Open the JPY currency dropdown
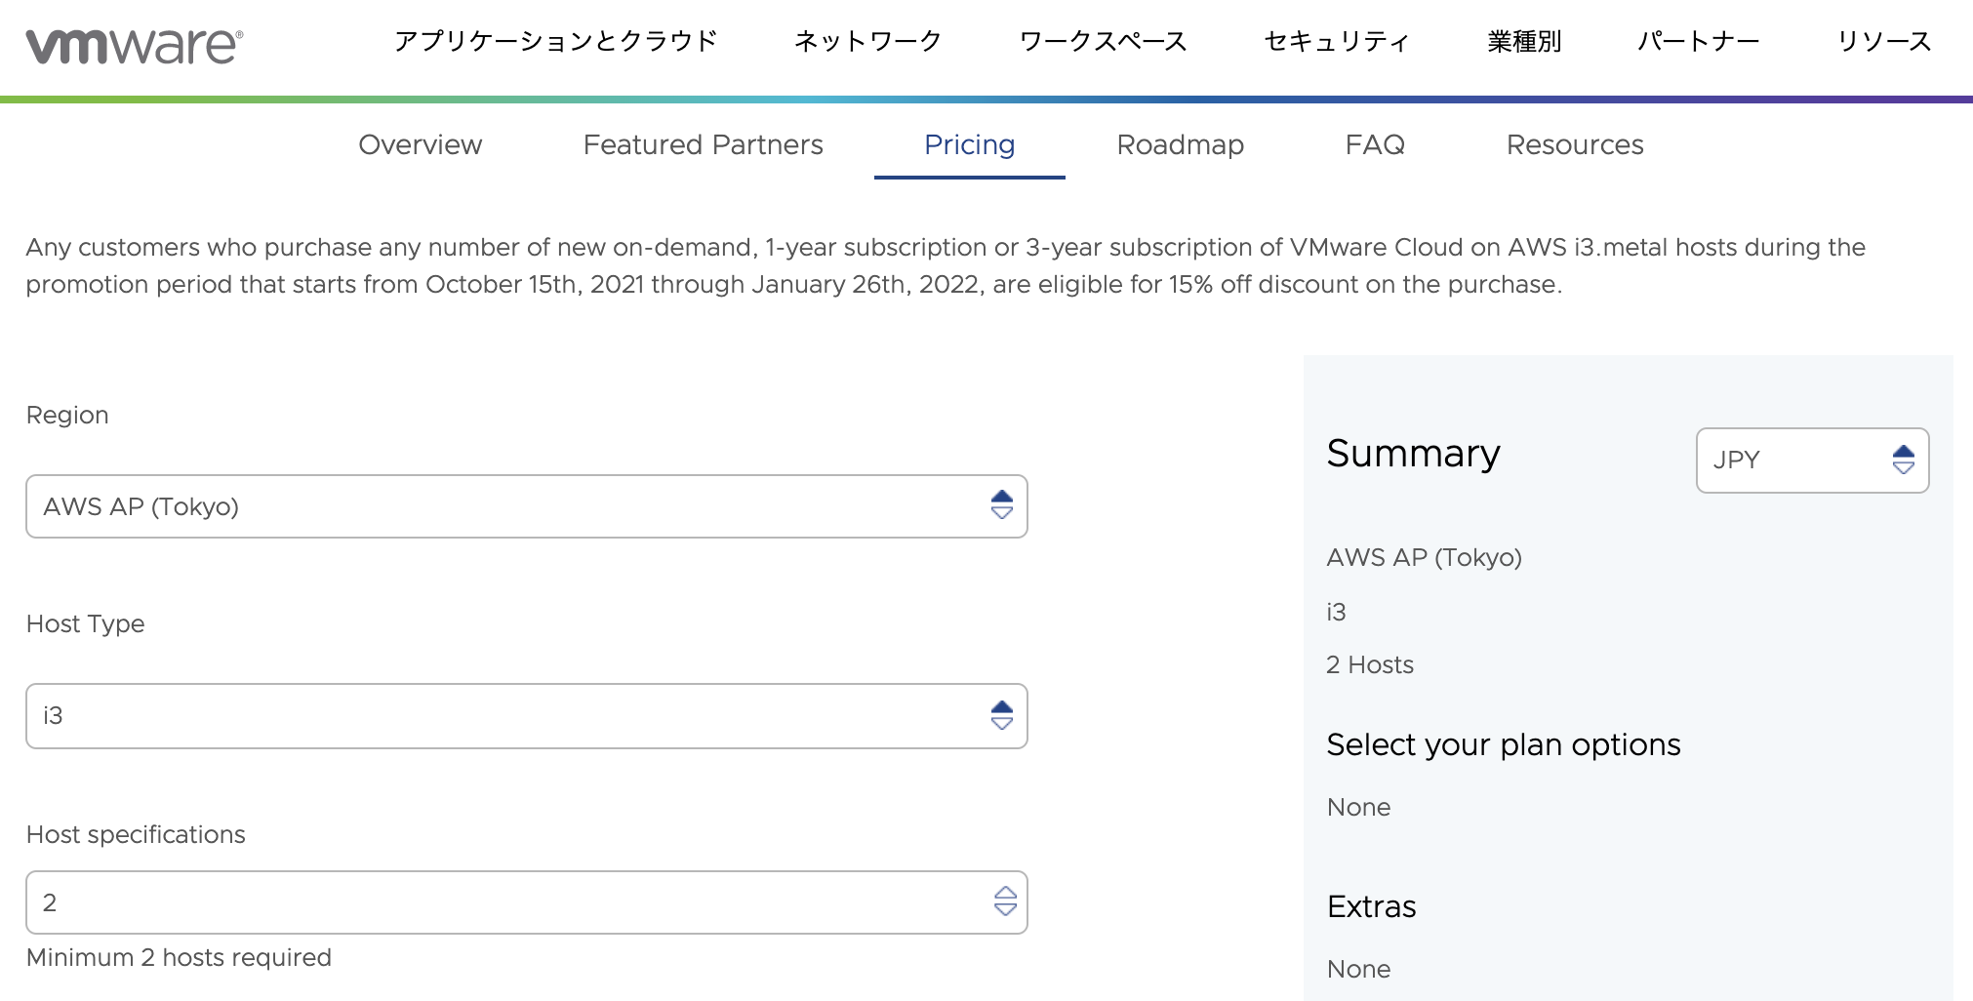This screenshot has height=1001, width=1973. (1795, 460)
